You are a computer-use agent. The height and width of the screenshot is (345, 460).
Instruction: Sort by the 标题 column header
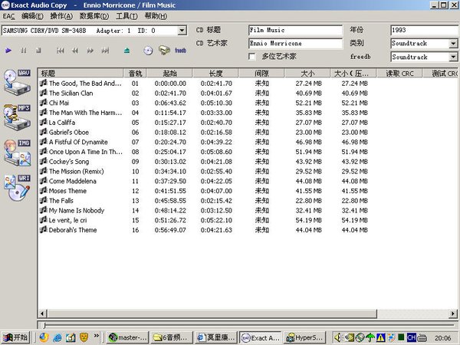pos(80,73)
